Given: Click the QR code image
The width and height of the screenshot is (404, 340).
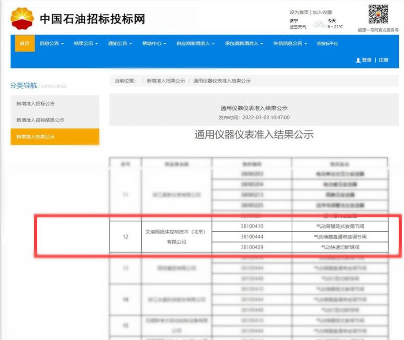Looking at the screenshot, I should [x=378, y=15].
